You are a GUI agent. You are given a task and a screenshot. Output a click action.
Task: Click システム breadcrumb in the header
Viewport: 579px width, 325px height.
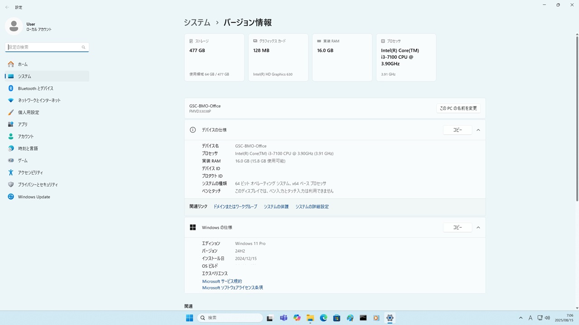197,23
